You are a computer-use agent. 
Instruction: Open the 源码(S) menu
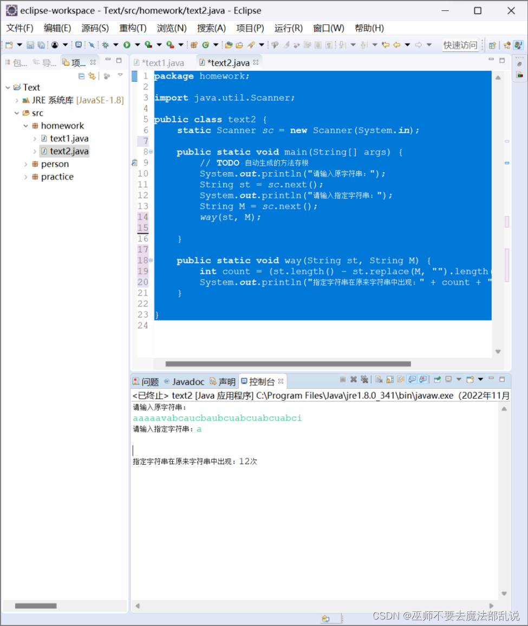coord(95,28)
